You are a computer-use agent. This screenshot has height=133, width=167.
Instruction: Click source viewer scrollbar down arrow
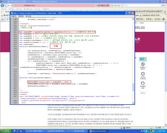[133, 103]
